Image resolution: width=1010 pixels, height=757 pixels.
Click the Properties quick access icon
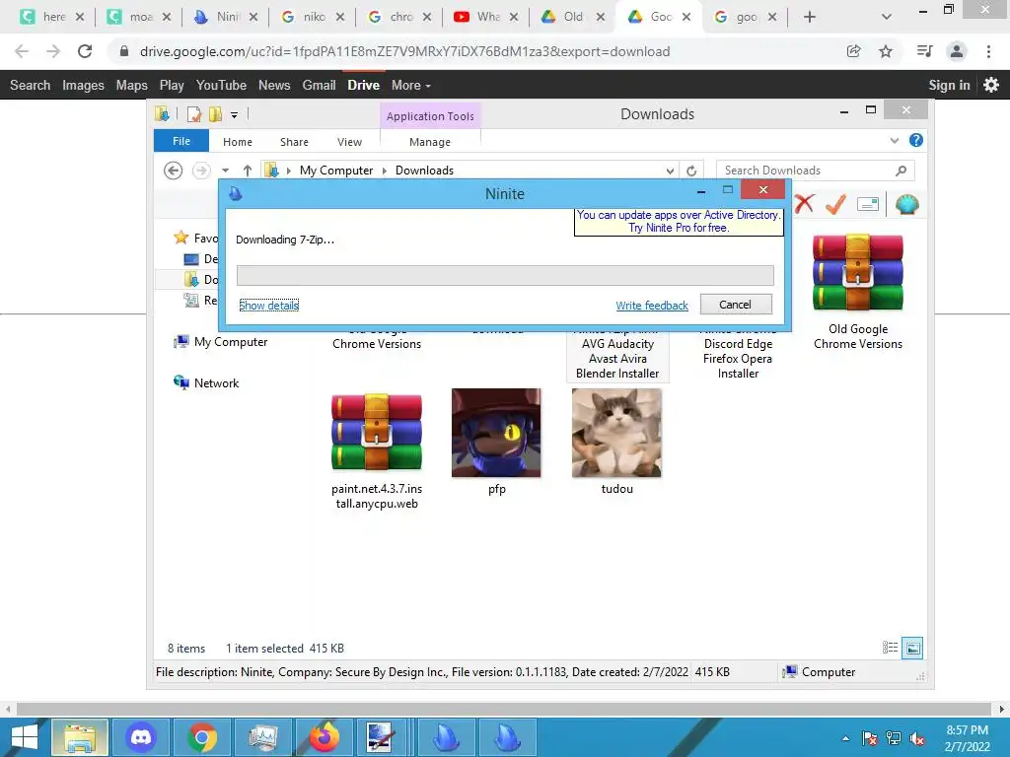(x=194, y=114)
